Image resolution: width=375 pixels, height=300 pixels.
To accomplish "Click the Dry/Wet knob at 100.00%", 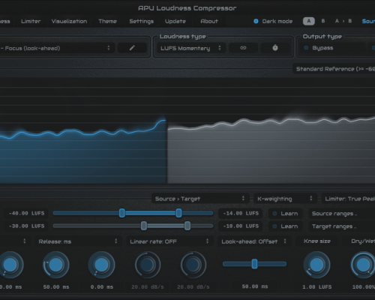I will point(363,265).
